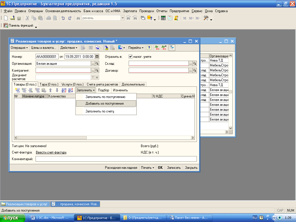
Task: Open the Заполнить dropdown button
Action: coord(86,90)
